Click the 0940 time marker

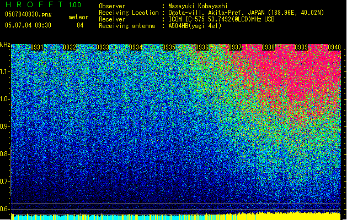tap(334, 47)
